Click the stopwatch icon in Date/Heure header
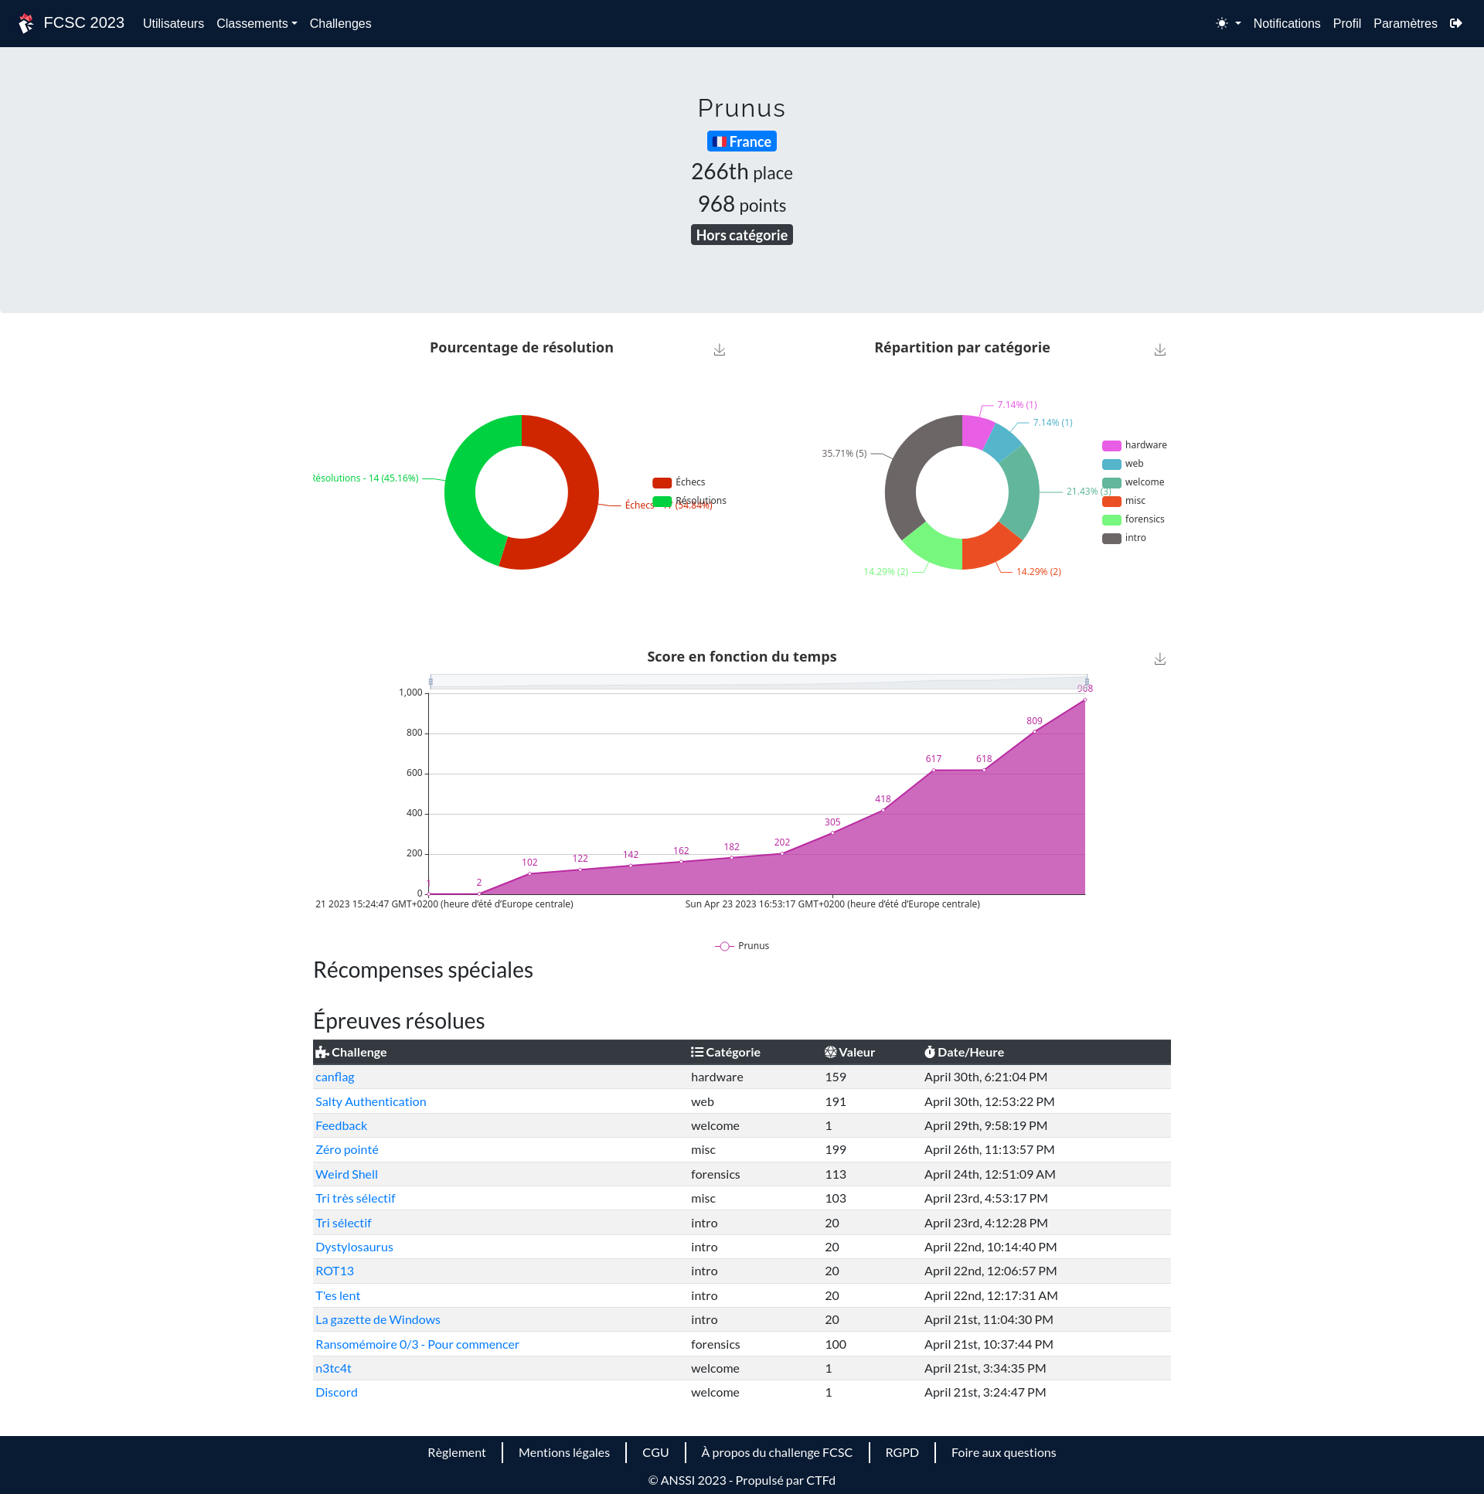Image resolution: width=1484 pixels, height=1494 pixels. (930, 1052)
